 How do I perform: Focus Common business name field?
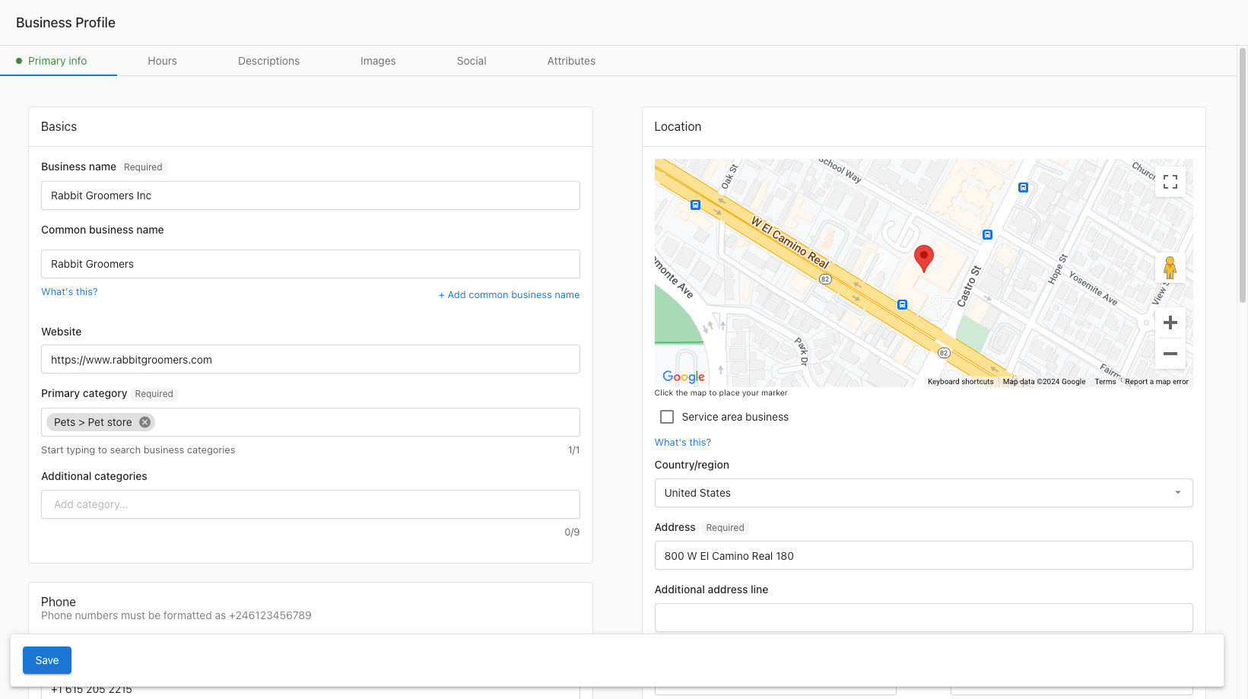pyautogui.click(x=310, y=264)
